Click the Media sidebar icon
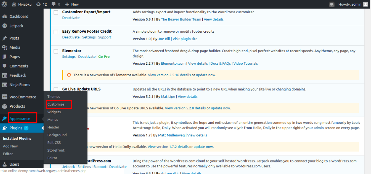371x174 pixels. pyautogui.click(x=5, y=48)
